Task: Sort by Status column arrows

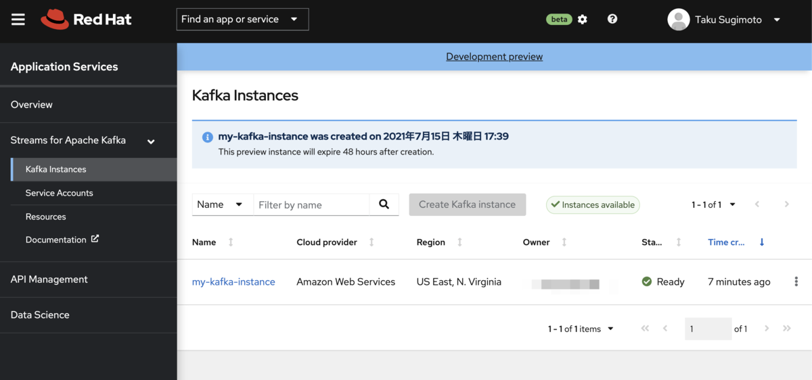Action: (679, 242)
